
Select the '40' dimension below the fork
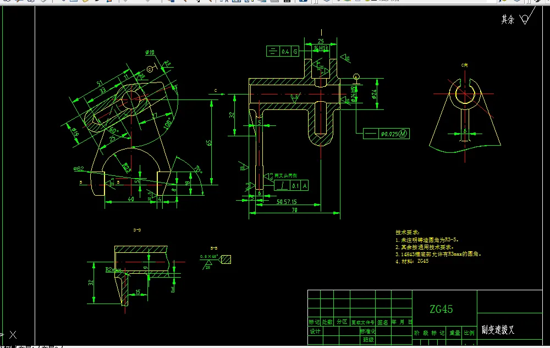pos(131,199)
